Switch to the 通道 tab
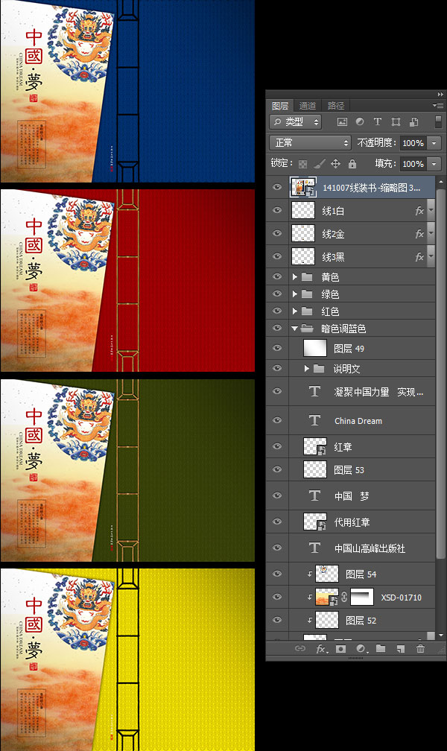447x751 pixels. click(308, 105)
